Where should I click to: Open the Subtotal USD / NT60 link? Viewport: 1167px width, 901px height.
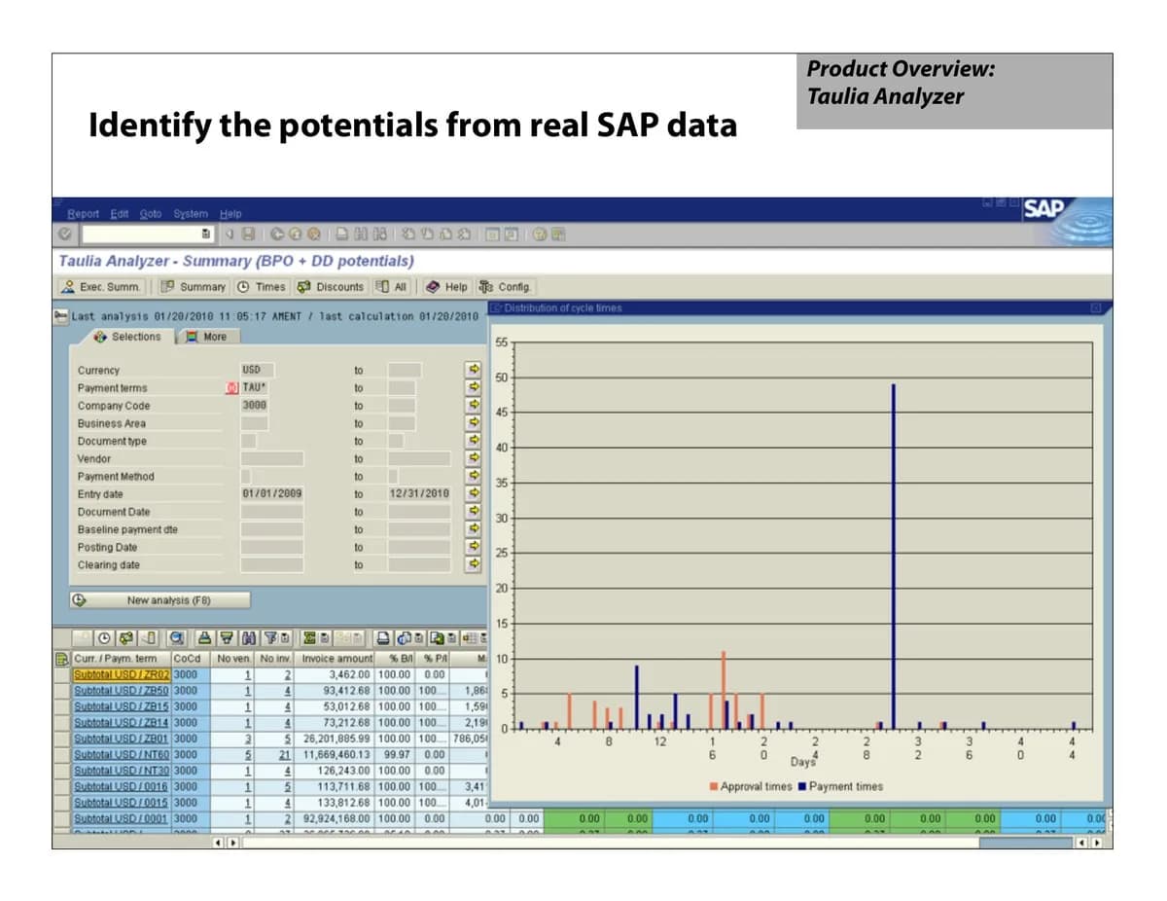[123, 754]
